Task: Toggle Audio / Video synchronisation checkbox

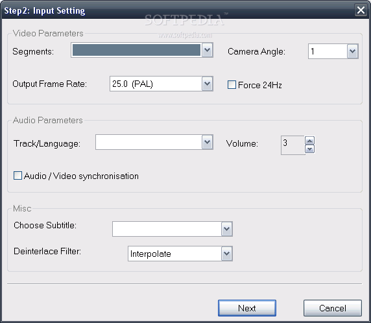Action: (18, 176)
